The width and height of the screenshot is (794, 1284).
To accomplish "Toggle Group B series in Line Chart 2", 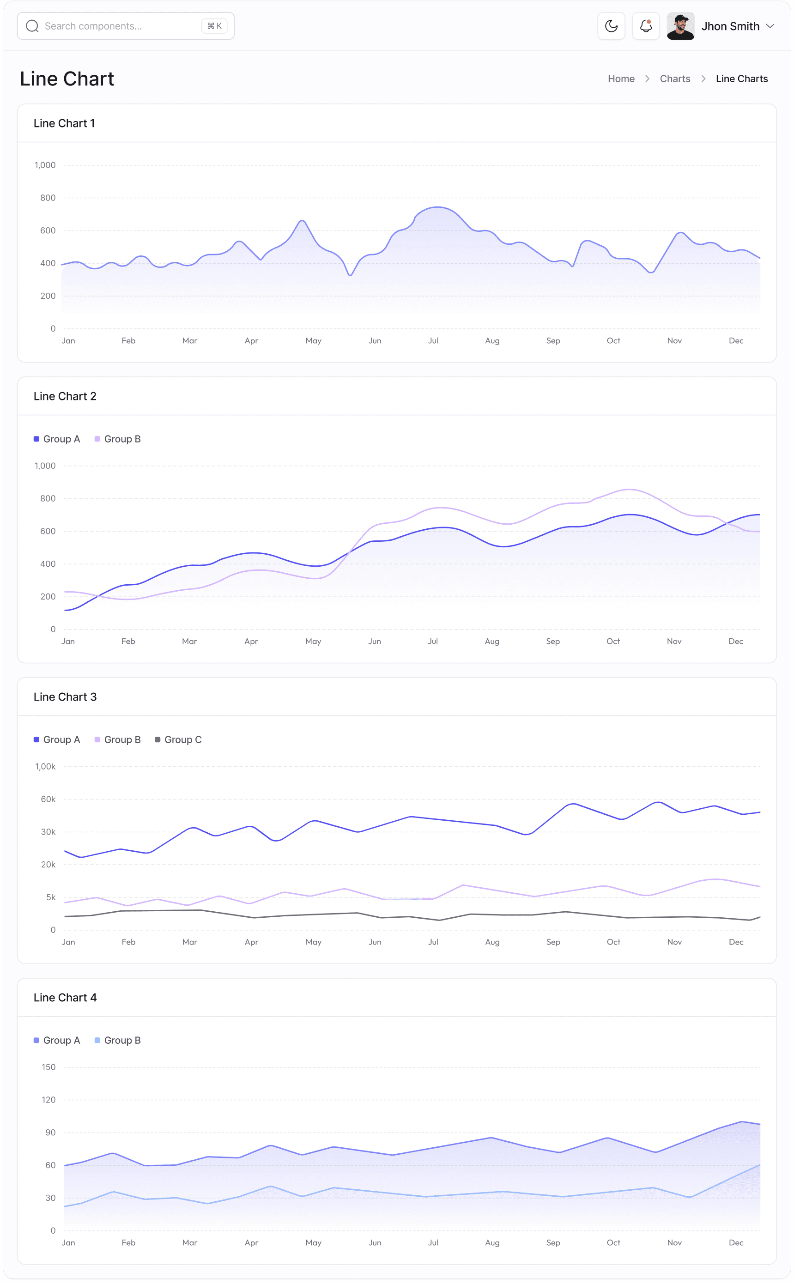I will (118, 439).
